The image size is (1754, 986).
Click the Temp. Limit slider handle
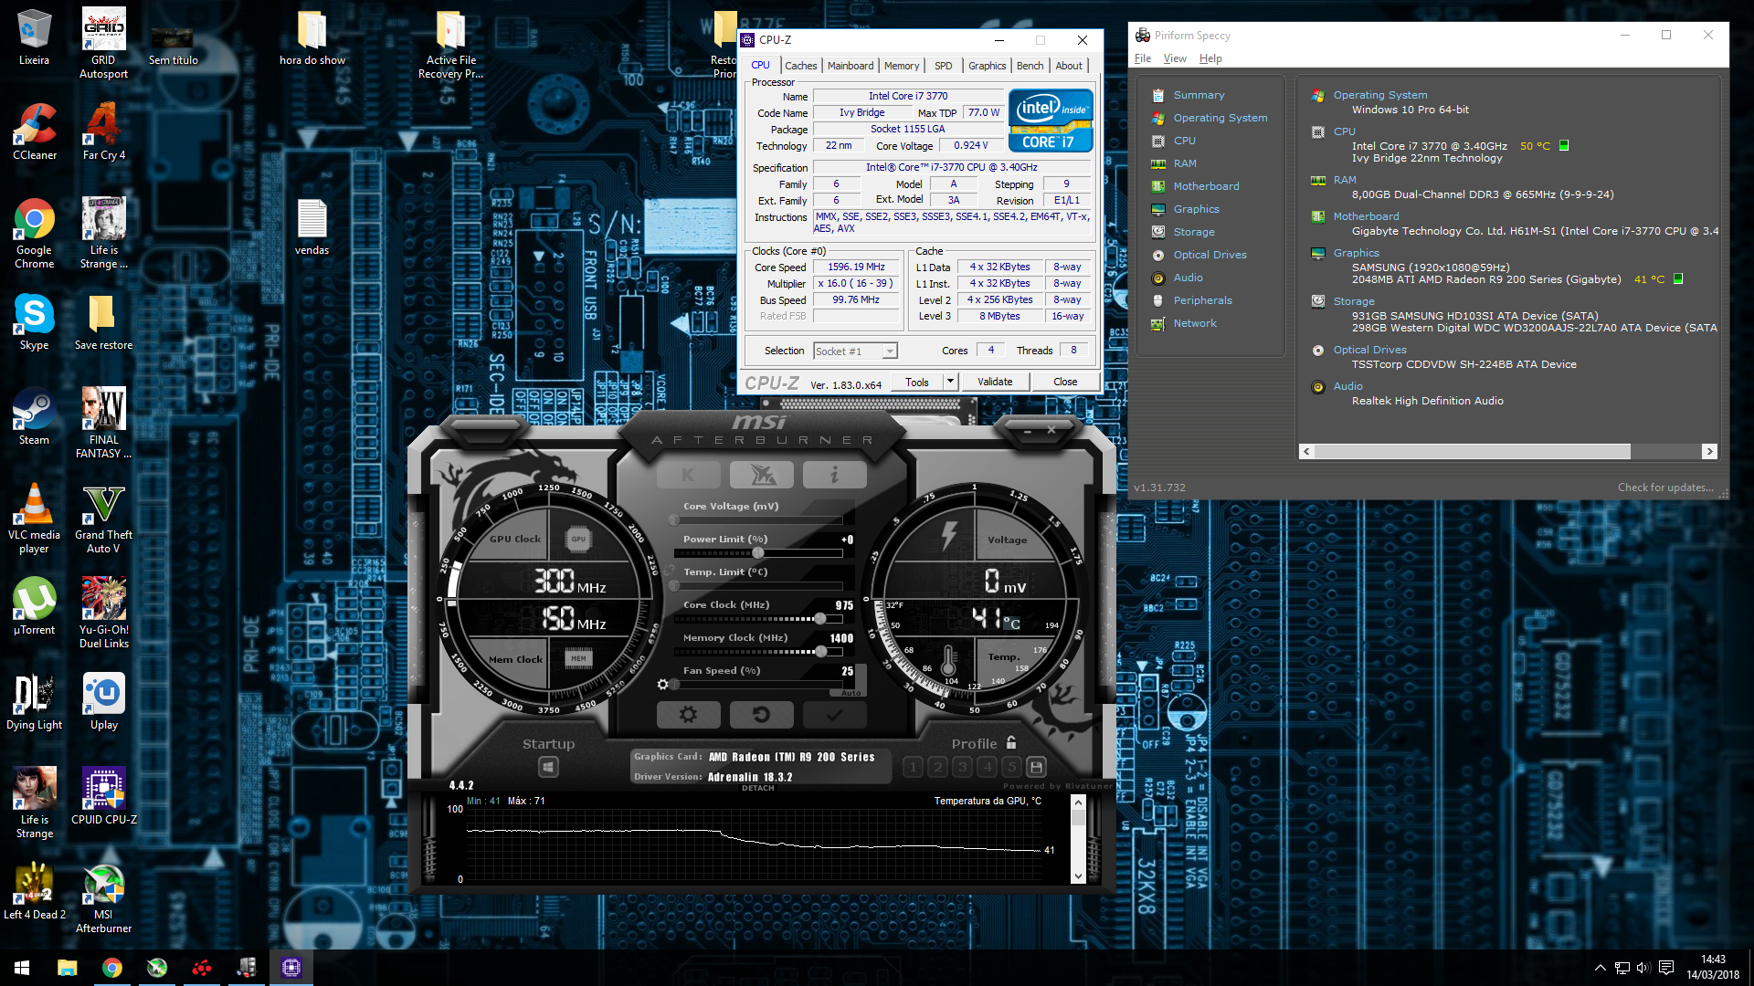point(674,585)
